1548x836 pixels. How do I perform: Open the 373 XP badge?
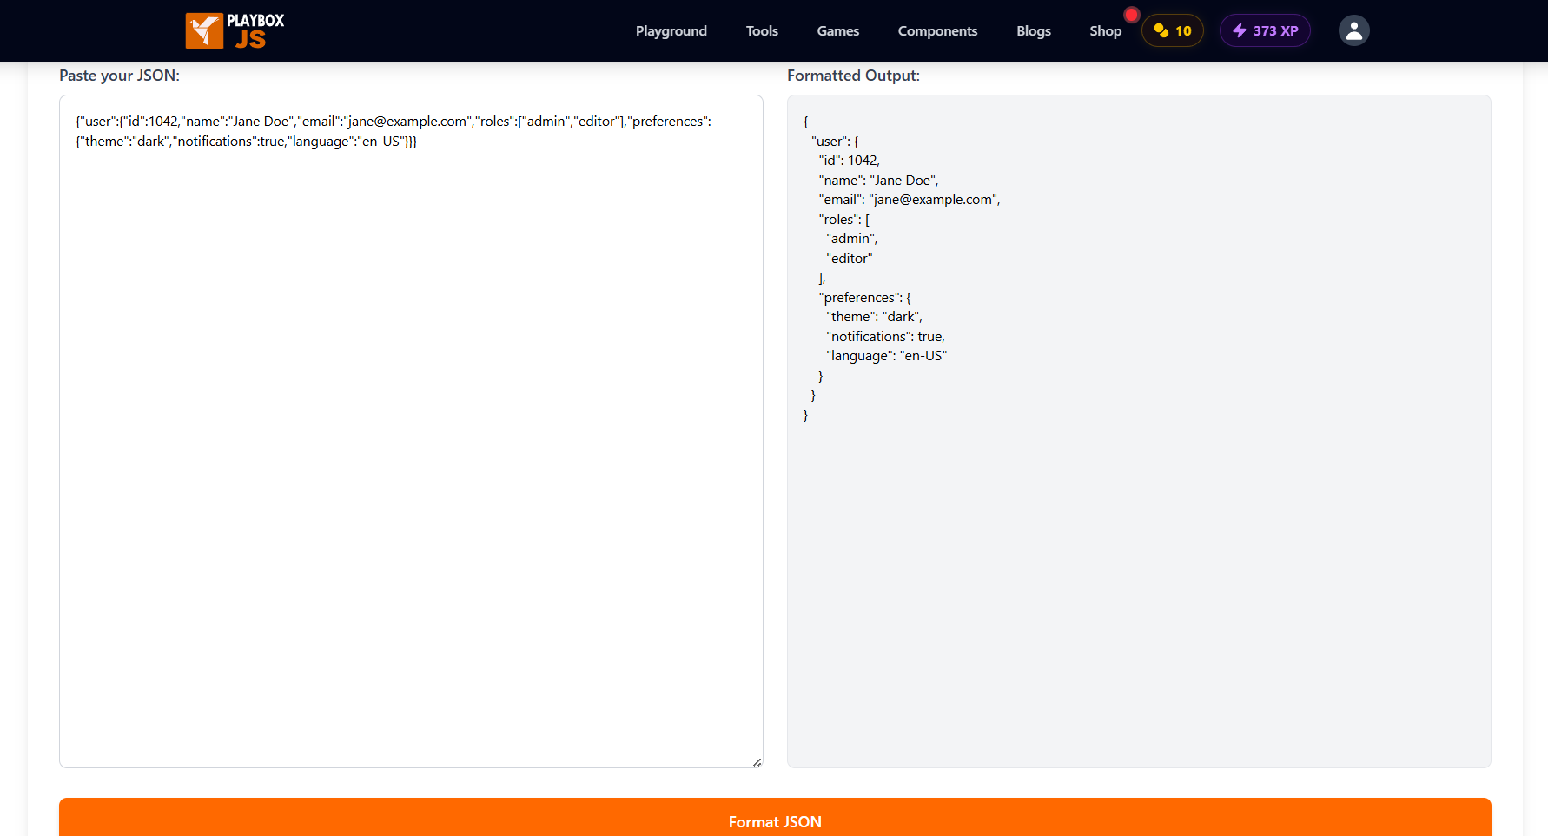(x=1265, y=30)
